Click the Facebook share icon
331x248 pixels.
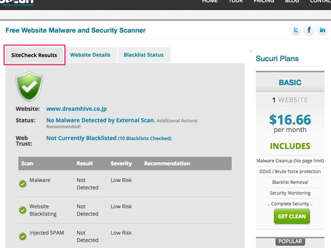[x=309, y=30]
